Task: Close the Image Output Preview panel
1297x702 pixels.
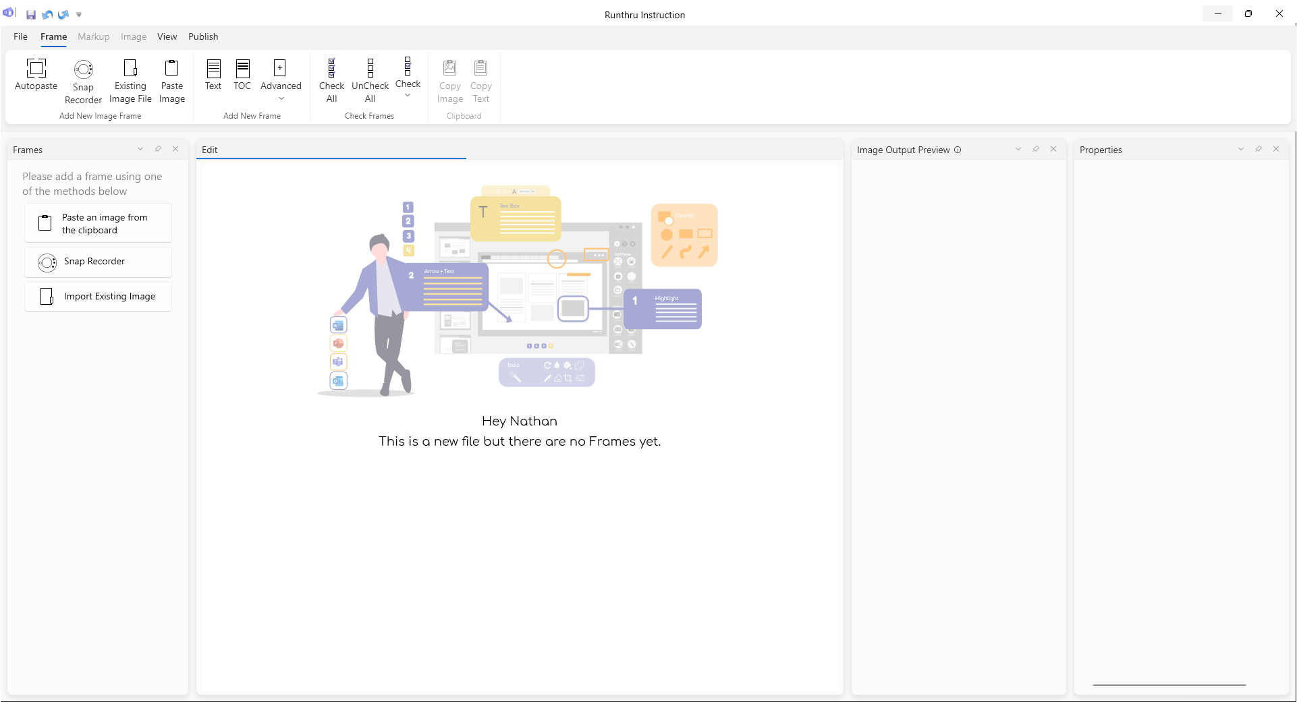Action: [x=1053, y=149]
